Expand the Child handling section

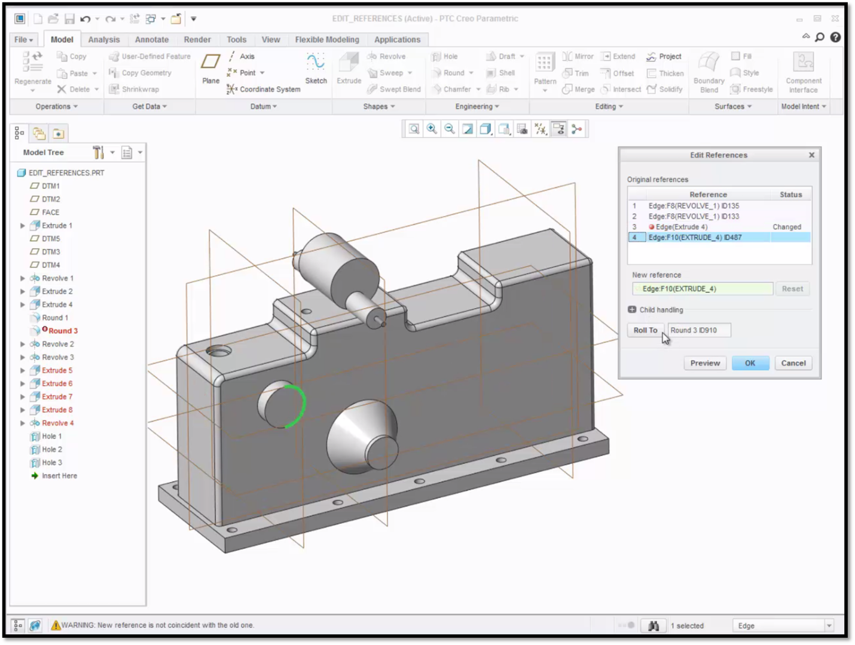(632, 309)
